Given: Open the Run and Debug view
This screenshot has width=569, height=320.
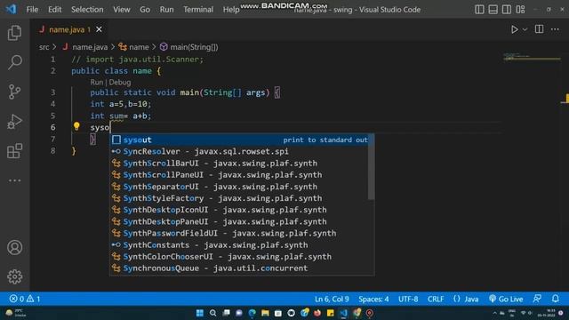Looking at the screenshot, I should click(x=14, y=122).
